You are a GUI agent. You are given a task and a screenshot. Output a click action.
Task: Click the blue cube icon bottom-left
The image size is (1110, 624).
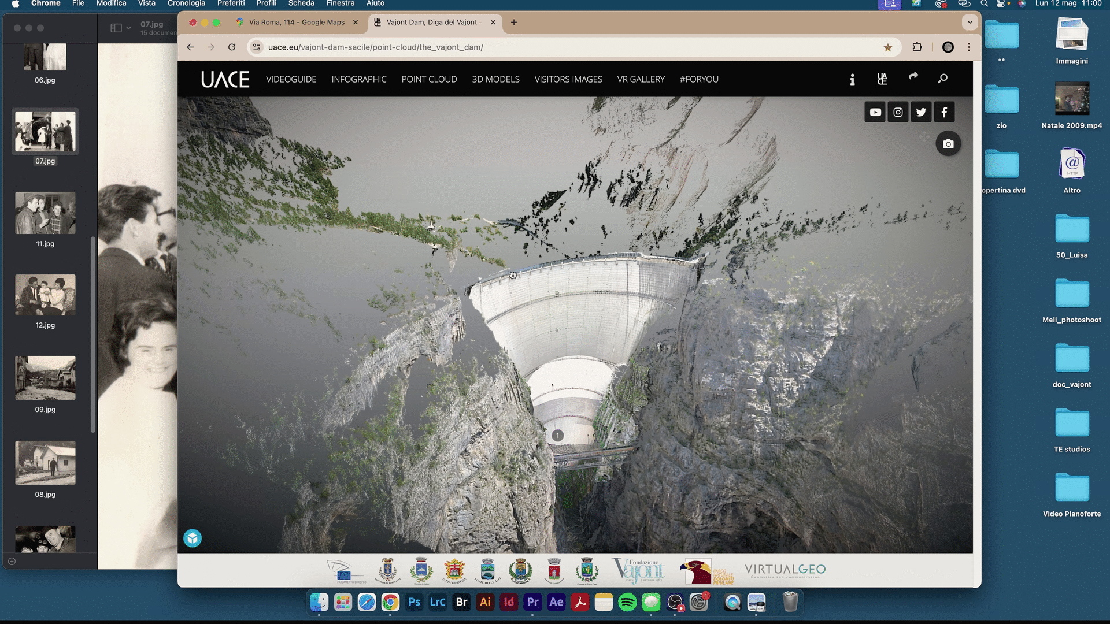[193, 538]
